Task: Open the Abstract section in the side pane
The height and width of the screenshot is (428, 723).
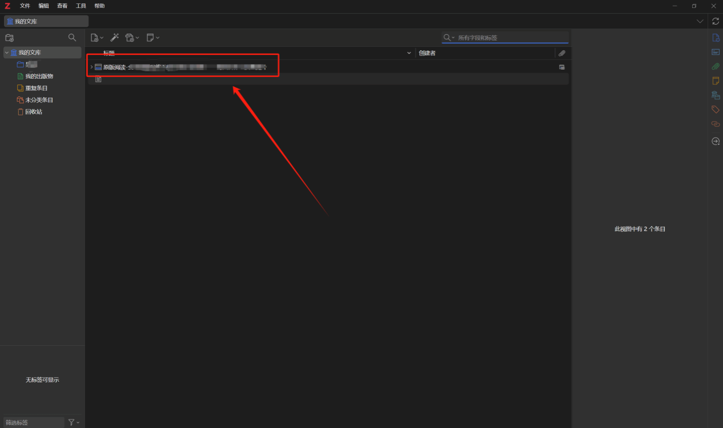Action: coord(716,52)
